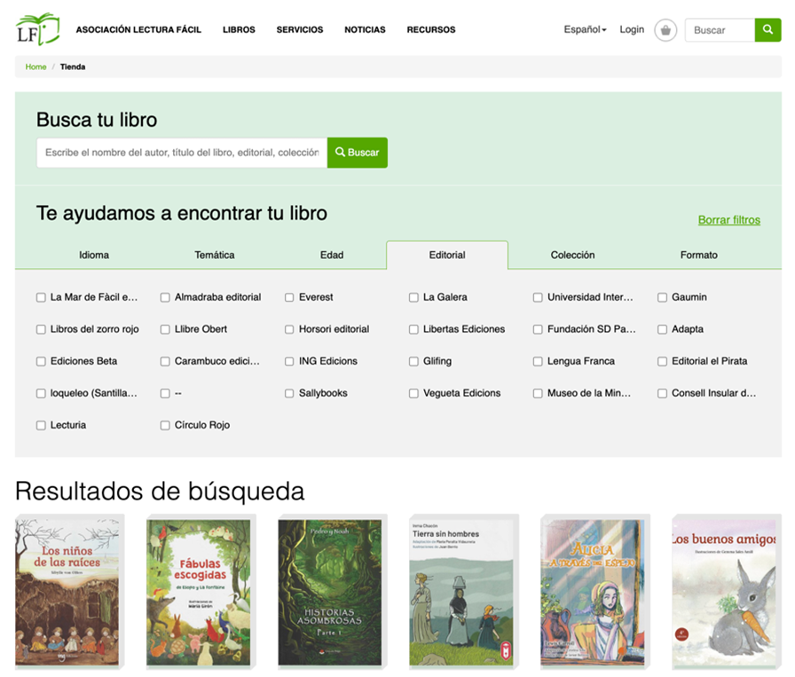This screenshot has height=677, width=795.
Task: Enable the Sallybooks publisher filter
Action: [289, 393]
